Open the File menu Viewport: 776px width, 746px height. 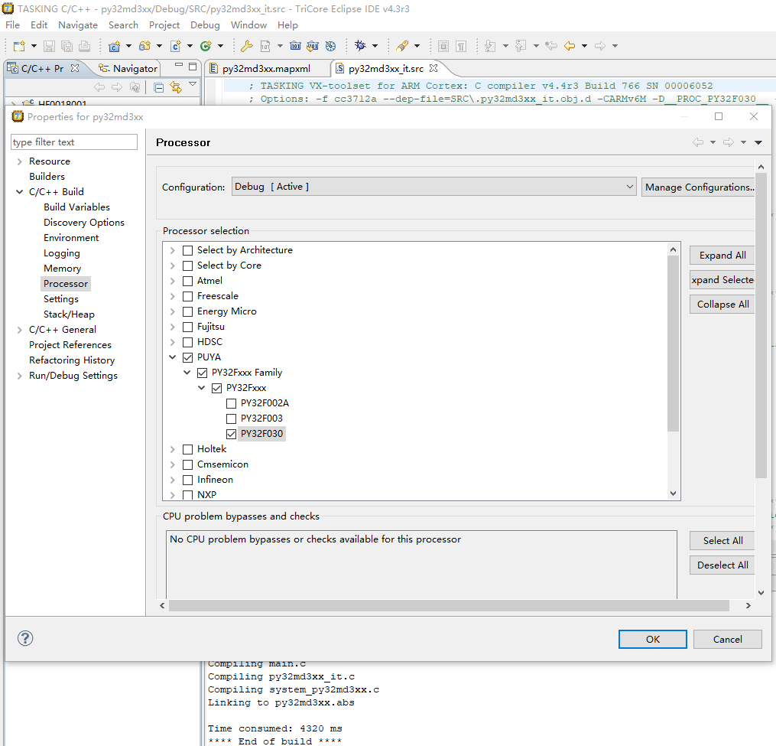[x=12, y=24]
